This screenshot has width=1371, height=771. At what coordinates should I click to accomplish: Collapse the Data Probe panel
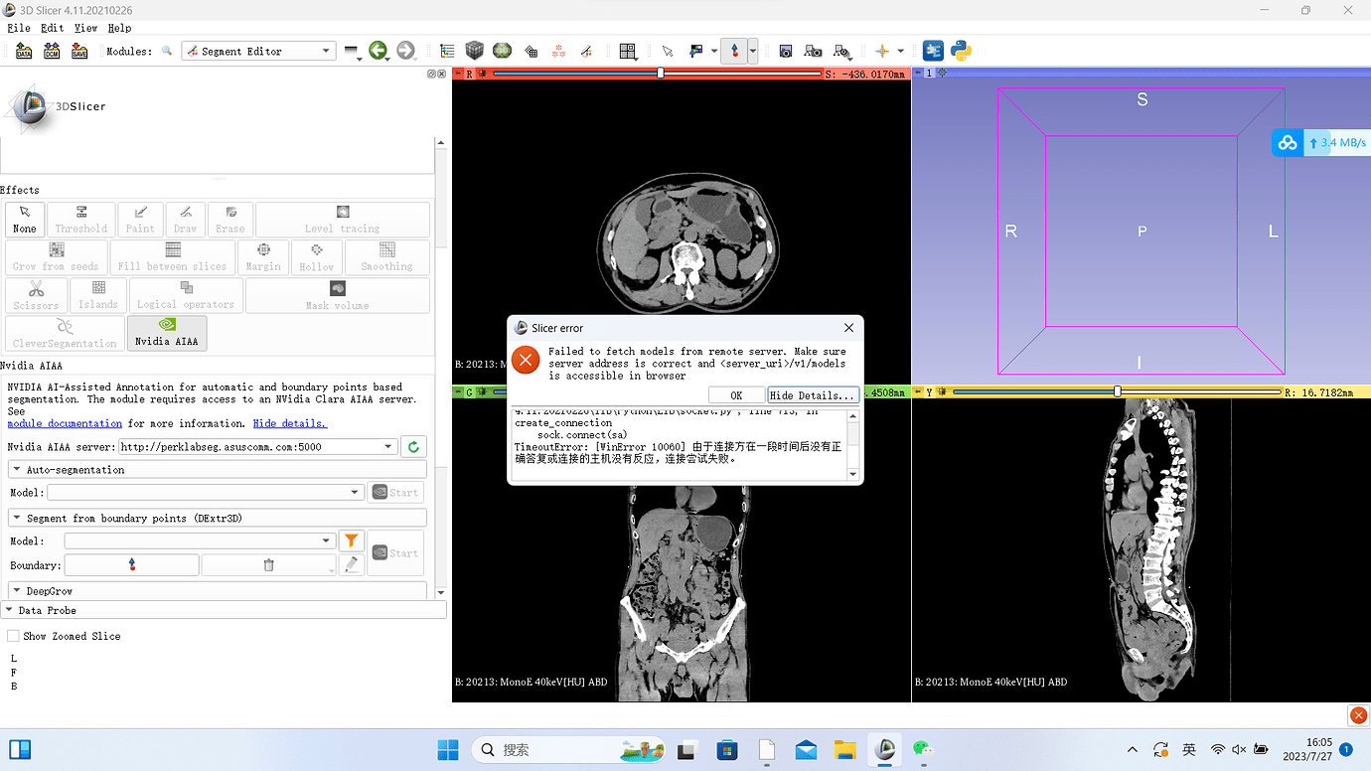47,610
